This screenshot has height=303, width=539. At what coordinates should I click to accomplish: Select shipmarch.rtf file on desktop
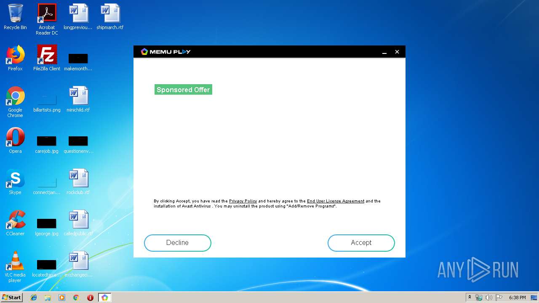(110, 17)
